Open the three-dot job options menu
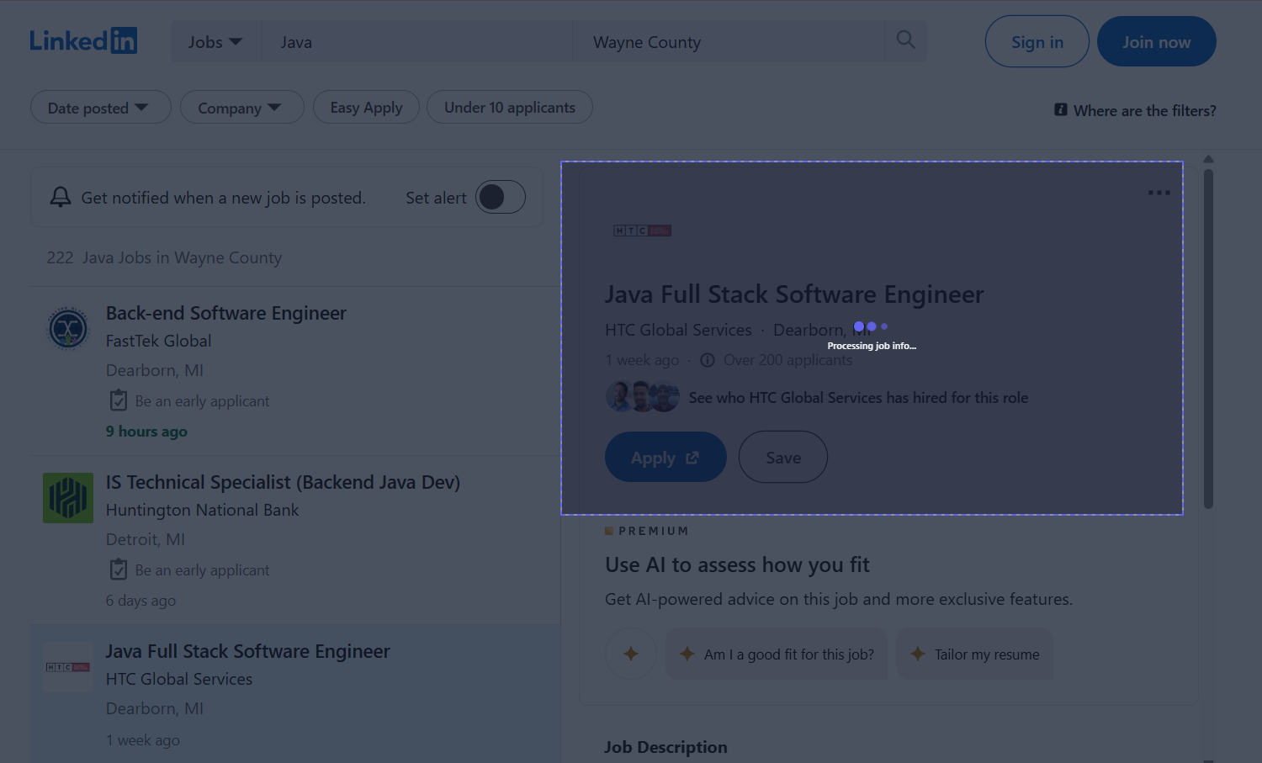 pos(1159,193)
